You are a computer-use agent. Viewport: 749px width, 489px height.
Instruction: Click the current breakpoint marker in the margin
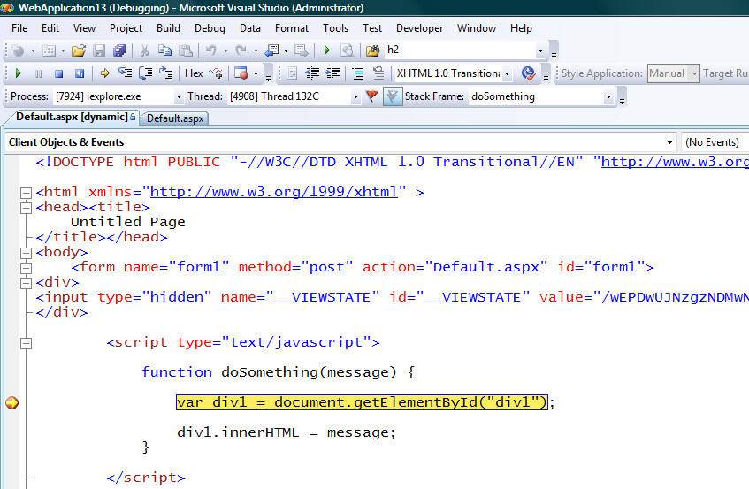point(12,402)
